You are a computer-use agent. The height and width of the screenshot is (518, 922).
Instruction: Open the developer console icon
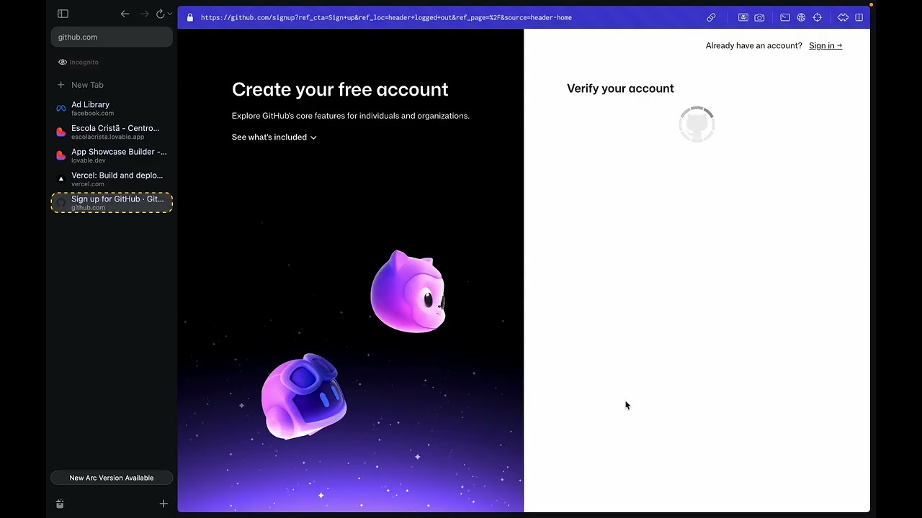[x=785, y=17]
